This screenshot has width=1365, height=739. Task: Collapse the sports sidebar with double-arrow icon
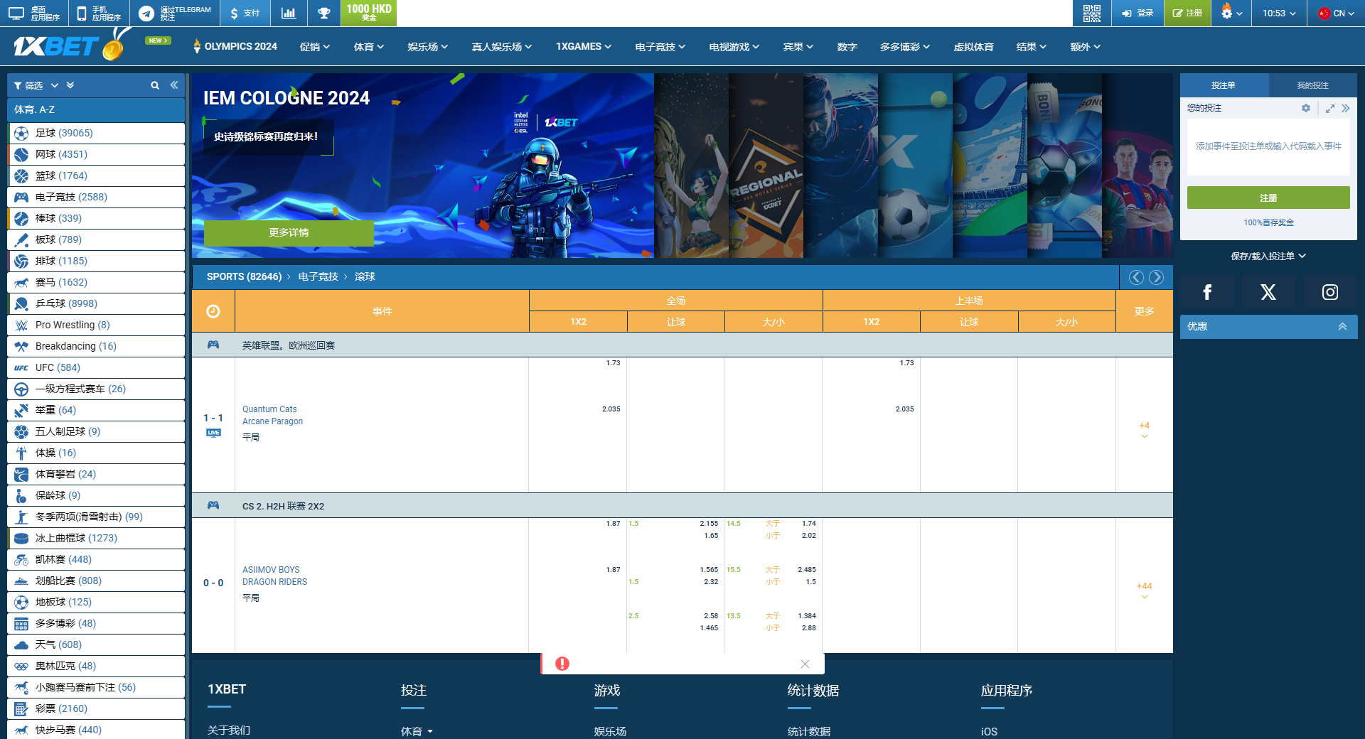(174, 85)
